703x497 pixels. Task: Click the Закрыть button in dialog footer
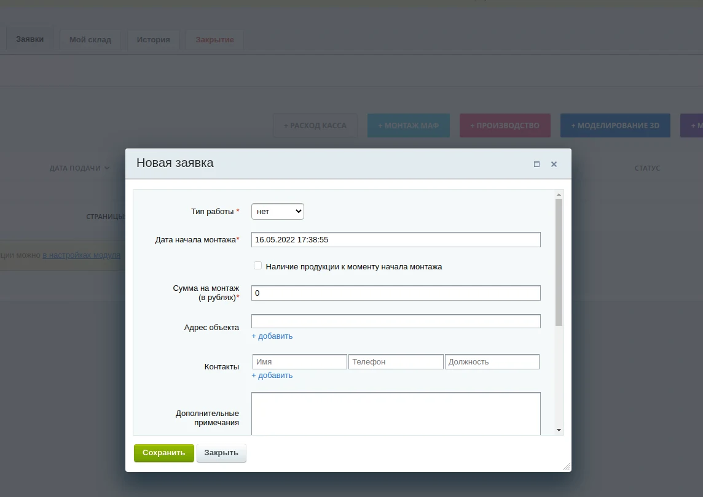click(x=221, y=453)
